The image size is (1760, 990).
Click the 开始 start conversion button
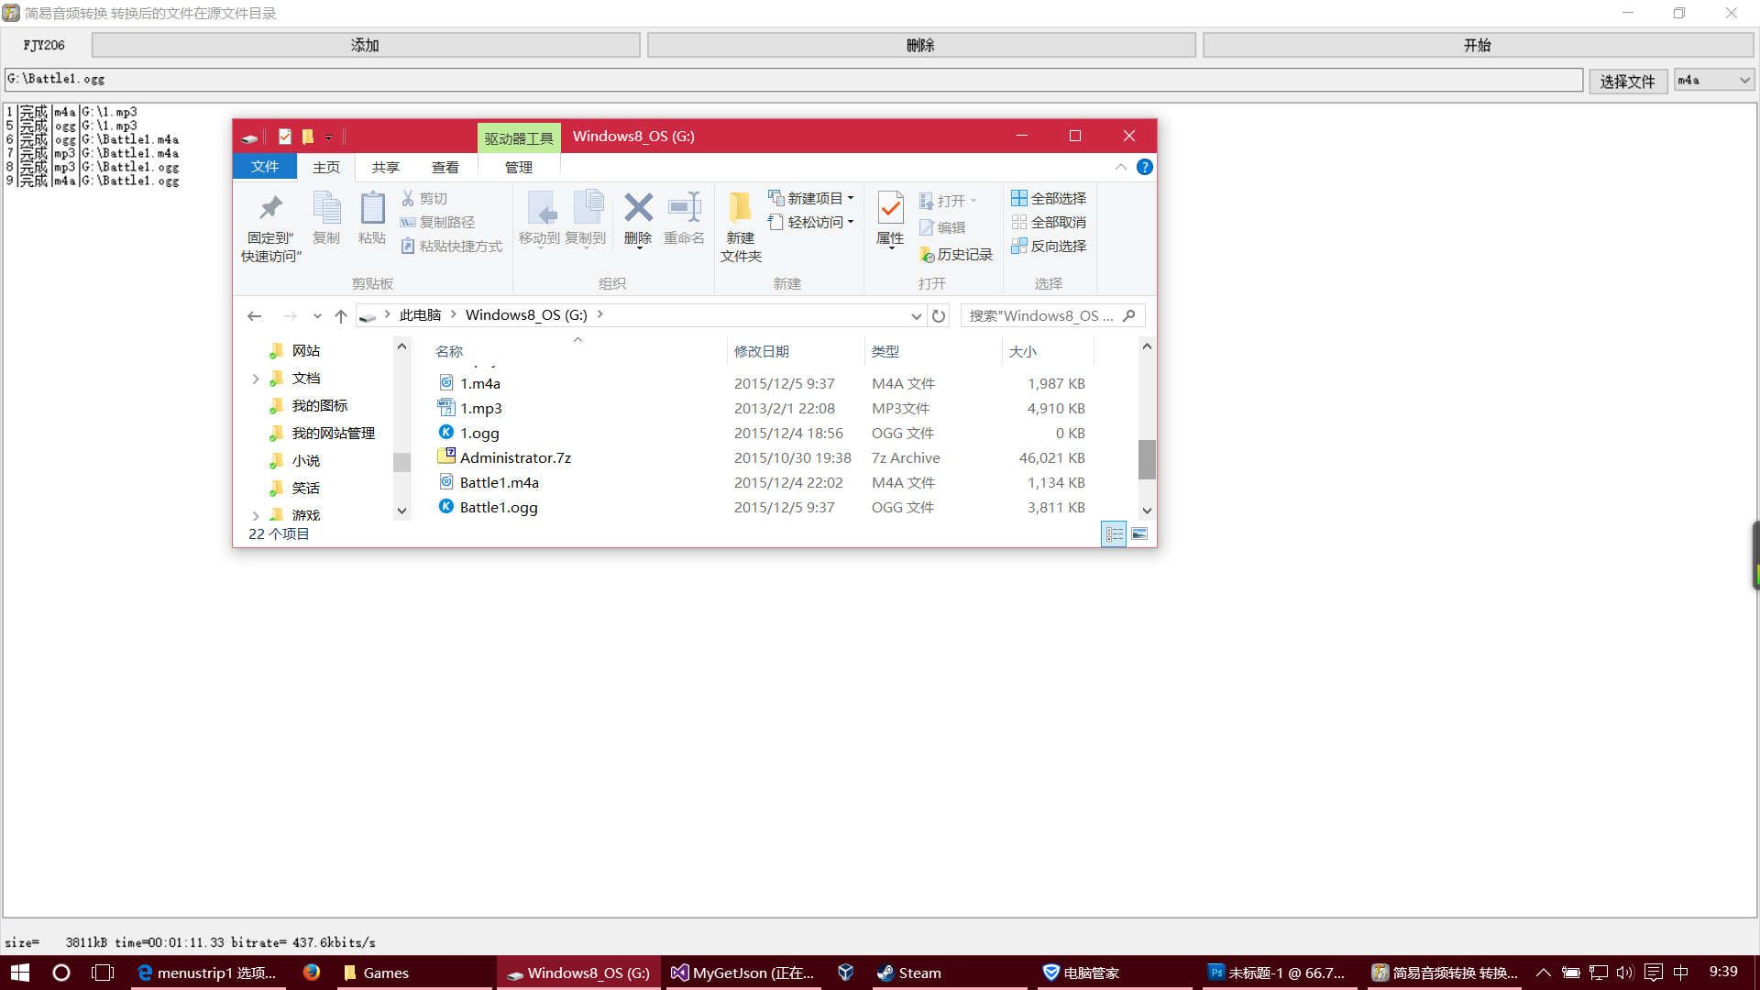1478,45
